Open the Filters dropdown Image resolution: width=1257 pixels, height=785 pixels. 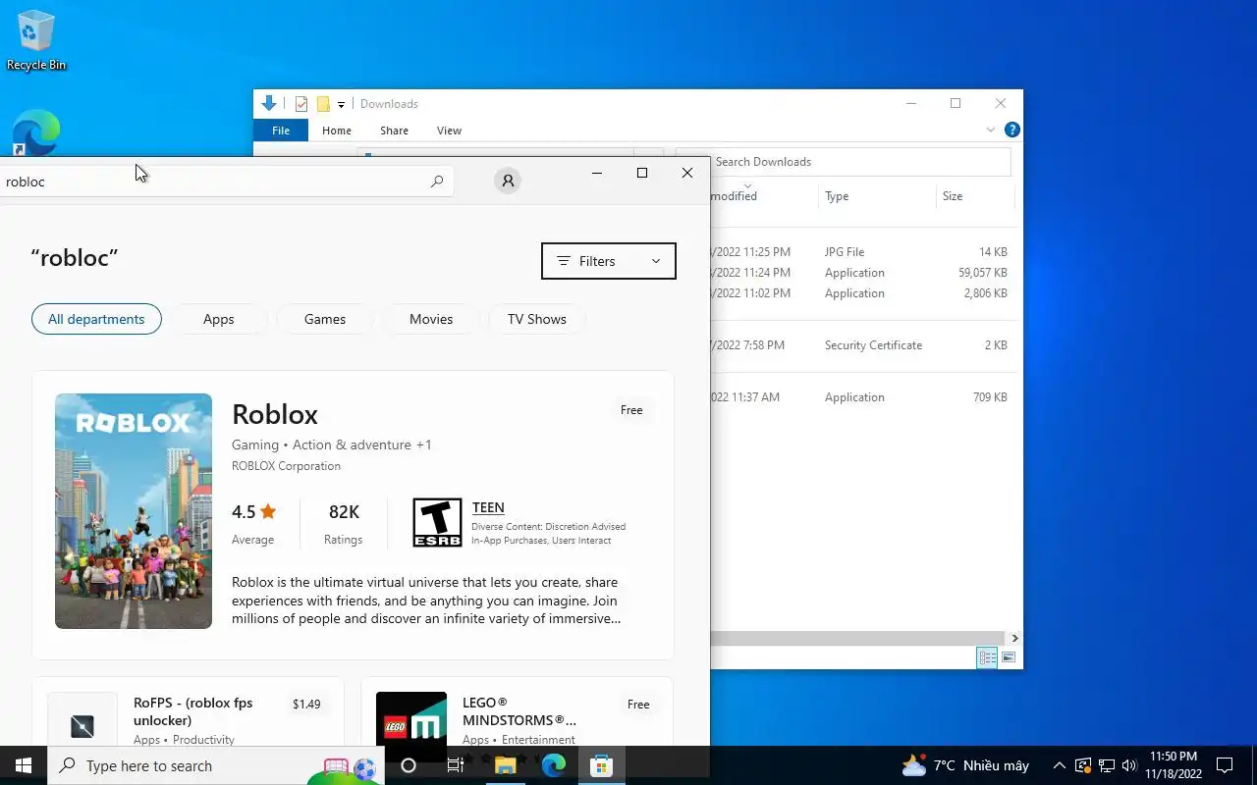click(609, 261)
